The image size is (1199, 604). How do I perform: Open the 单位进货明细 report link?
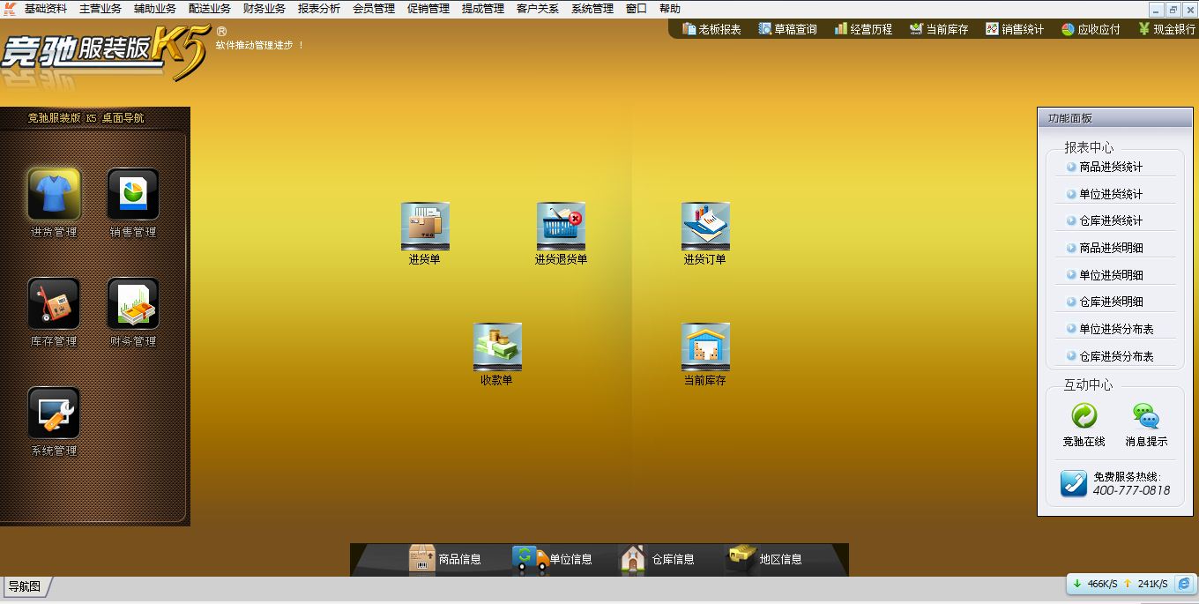(x=1111, y=275)
